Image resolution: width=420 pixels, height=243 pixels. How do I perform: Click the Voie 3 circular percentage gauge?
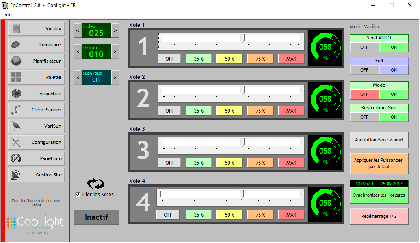[325, 152]
